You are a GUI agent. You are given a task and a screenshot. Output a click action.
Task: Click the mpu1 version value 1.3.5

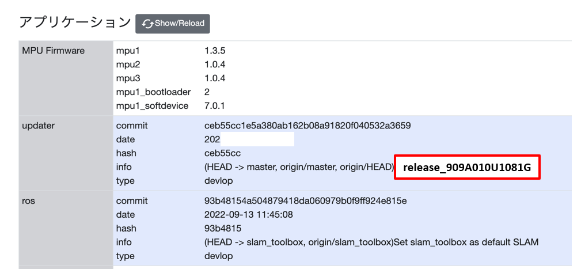pyautogui.click(x=215, y=51)
